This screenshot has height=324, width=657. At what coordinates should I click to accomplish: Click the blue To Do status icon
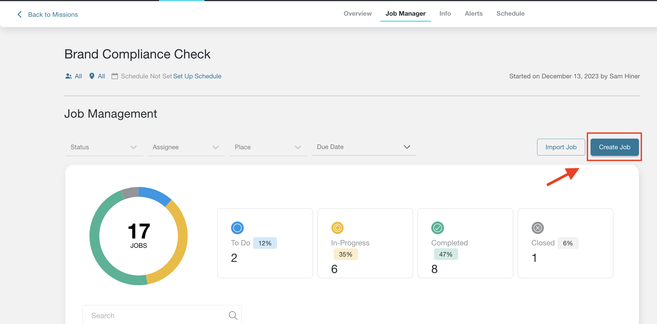(237, 228)
